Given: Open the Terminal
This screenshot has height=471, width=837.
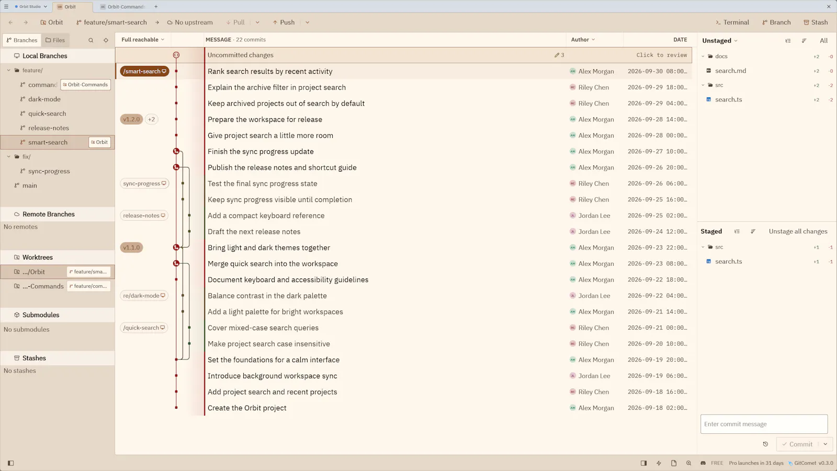Looking at the screenshot, I should pyautogui.click(x=732, y=23).
